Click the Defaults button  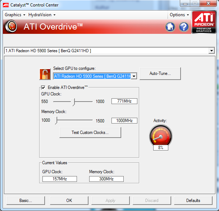(193, 201)
